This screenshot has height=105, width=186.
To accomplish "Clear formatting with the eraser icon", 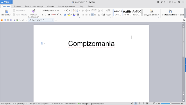I will coord(74,10).
